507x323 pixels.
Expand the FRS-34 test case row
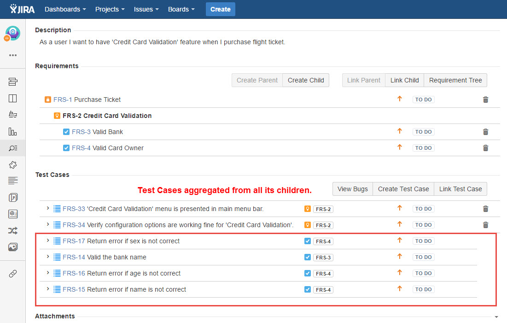tap(48, 224)
